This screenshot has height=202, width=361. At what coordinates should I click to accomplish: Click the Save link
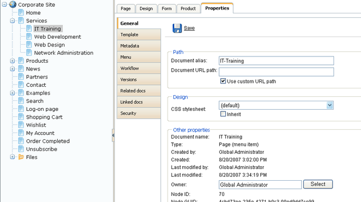[x=189, y=29]
